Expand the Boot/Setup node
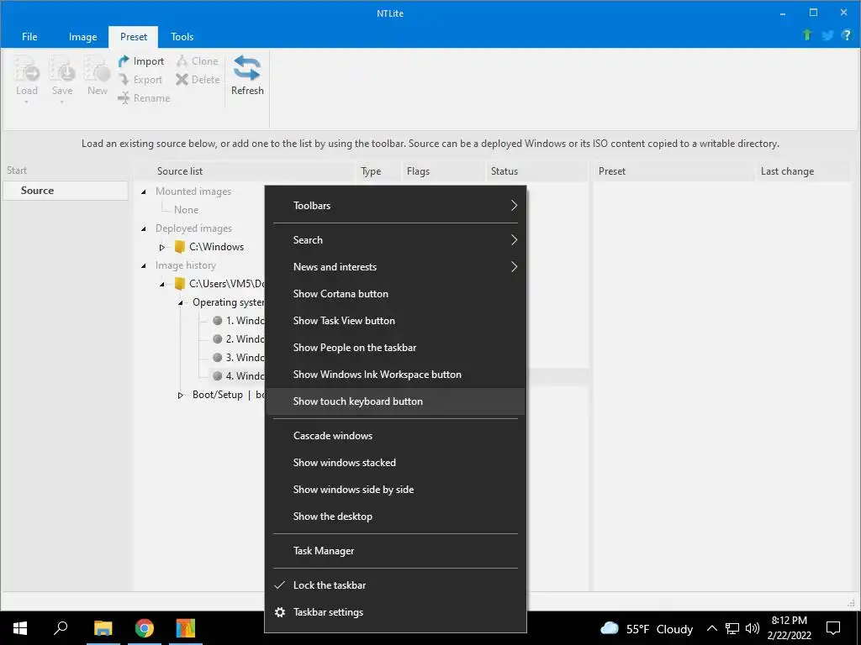861x645 pixels. (180, 395)
